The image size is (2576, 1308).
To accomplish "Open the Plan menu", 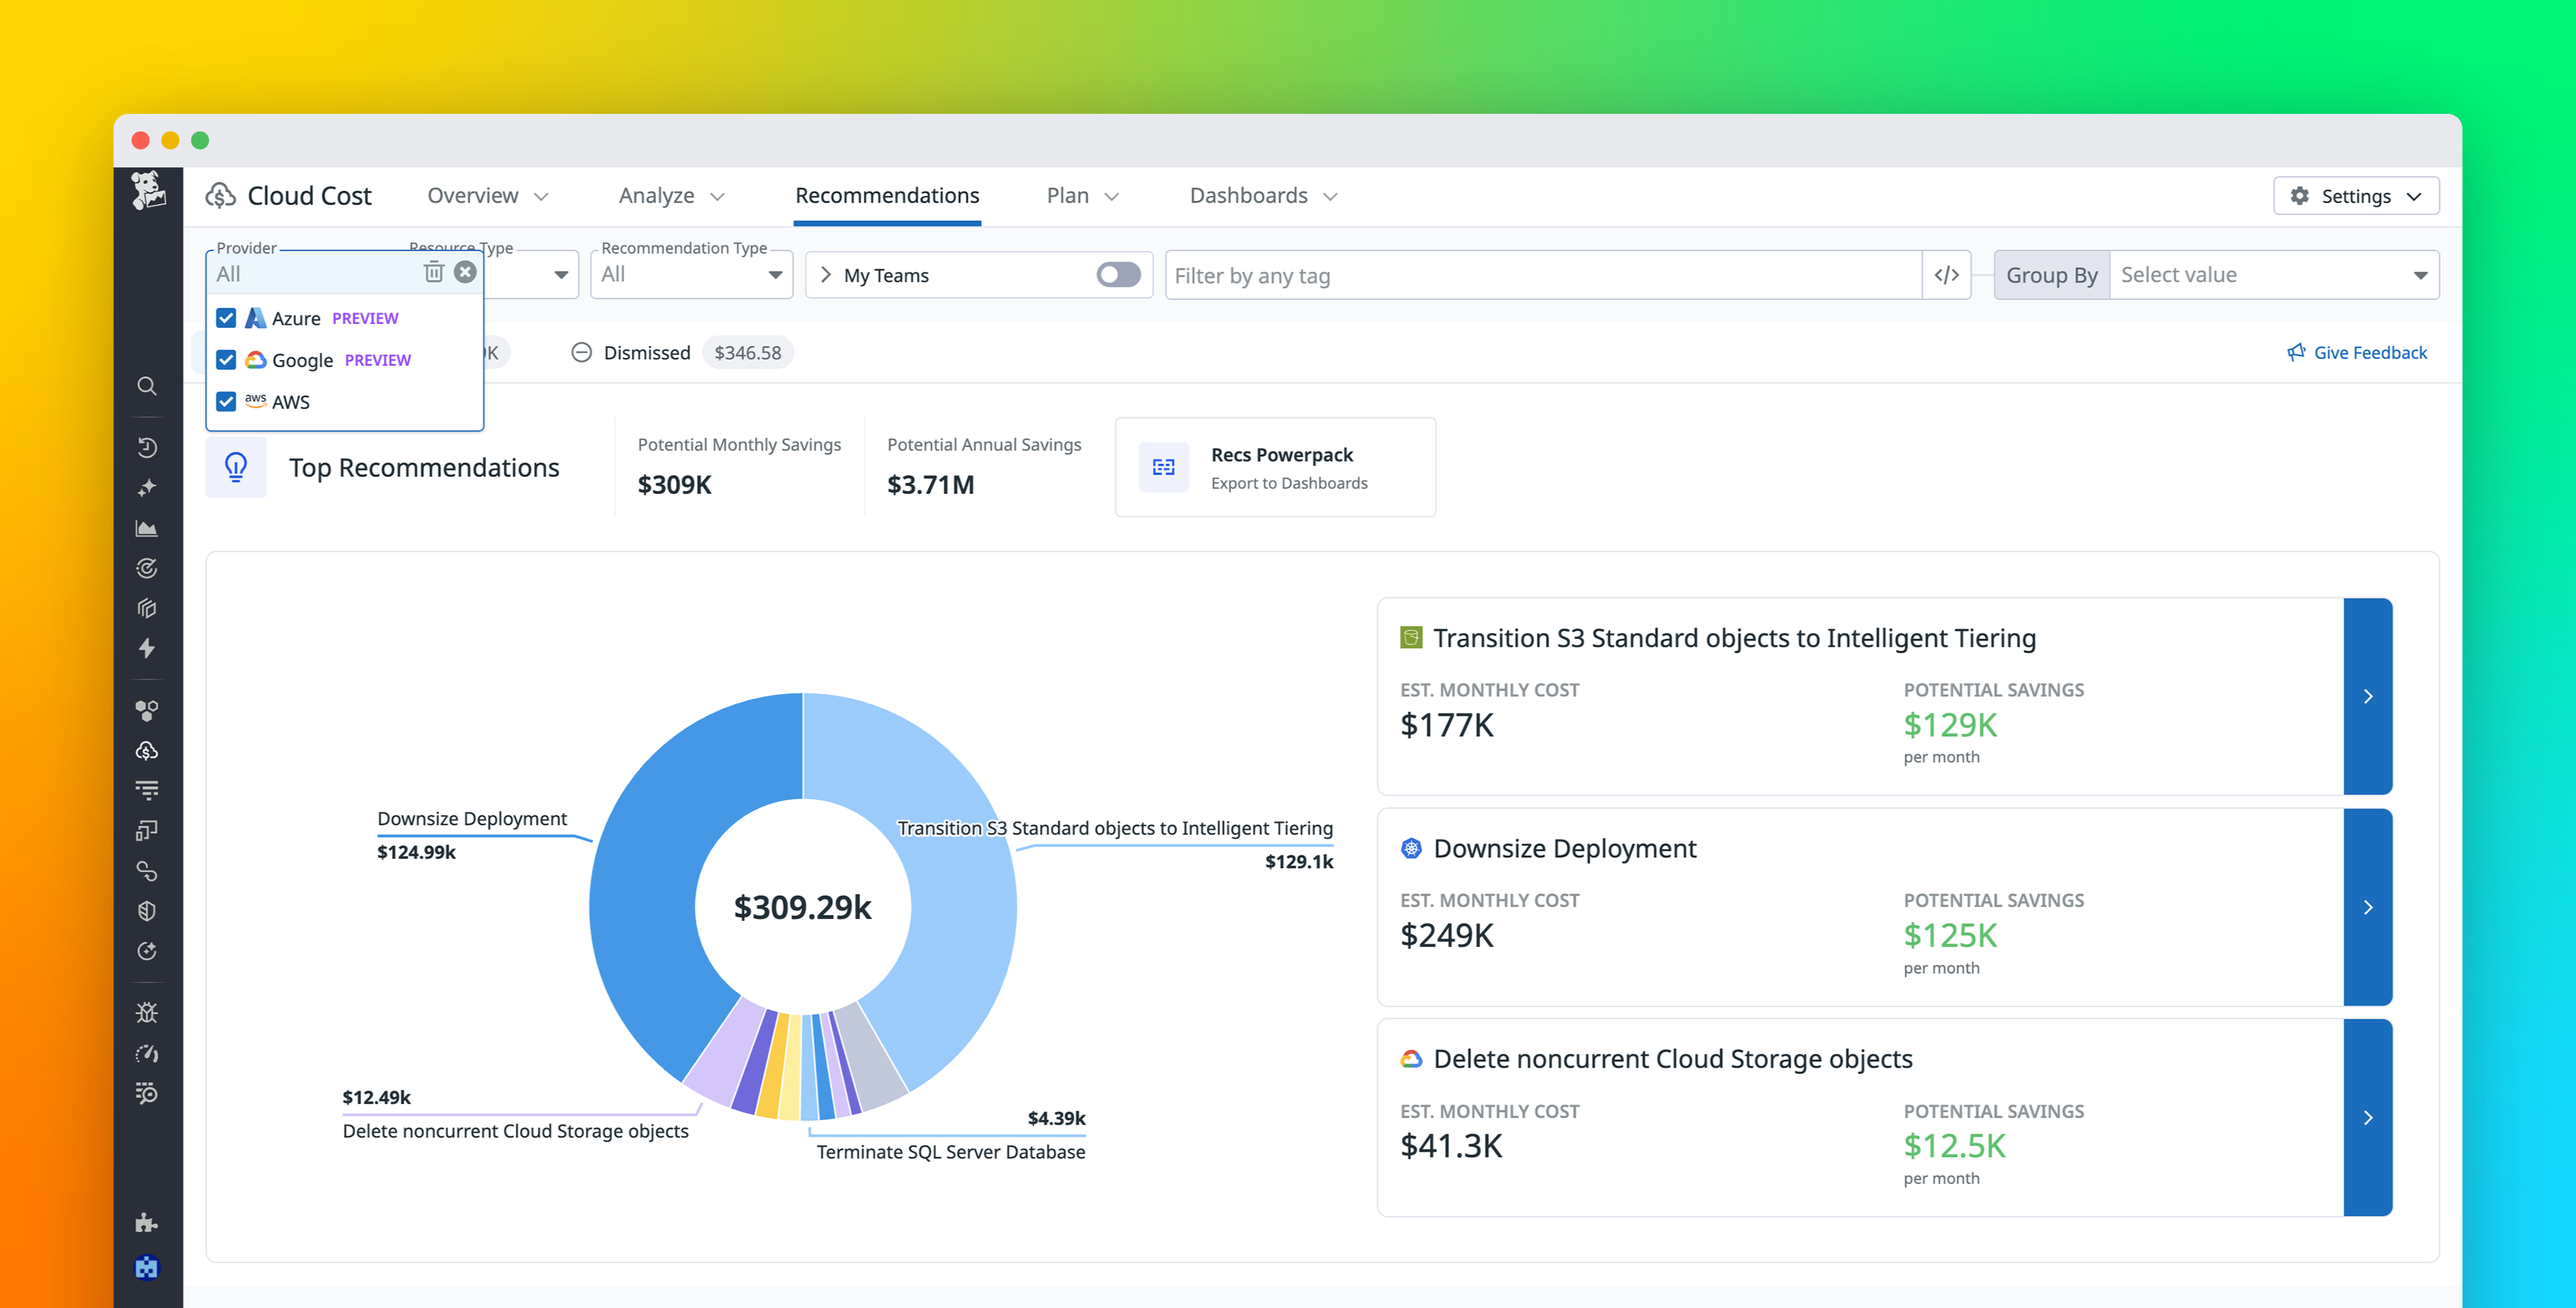I will click(1080, 195).
